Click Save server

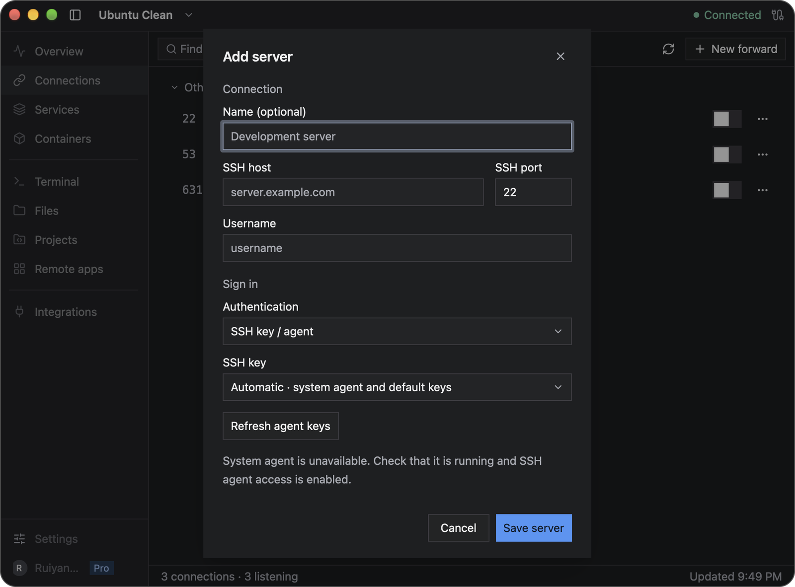(x=534, y=528)
